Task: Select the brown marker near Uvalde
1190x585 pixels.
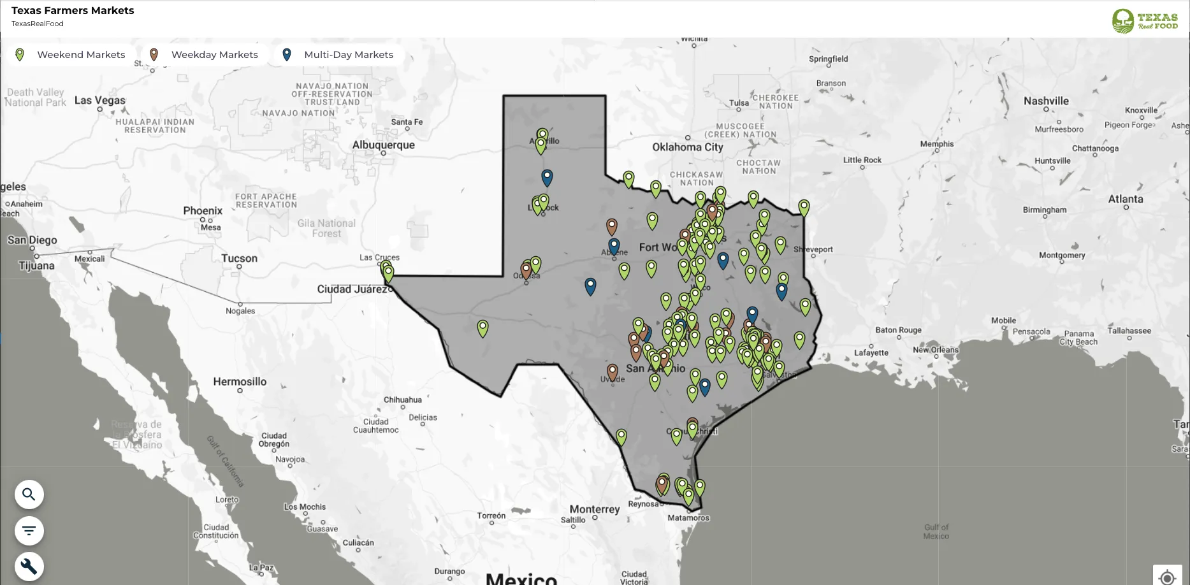Action: [611, 371]
